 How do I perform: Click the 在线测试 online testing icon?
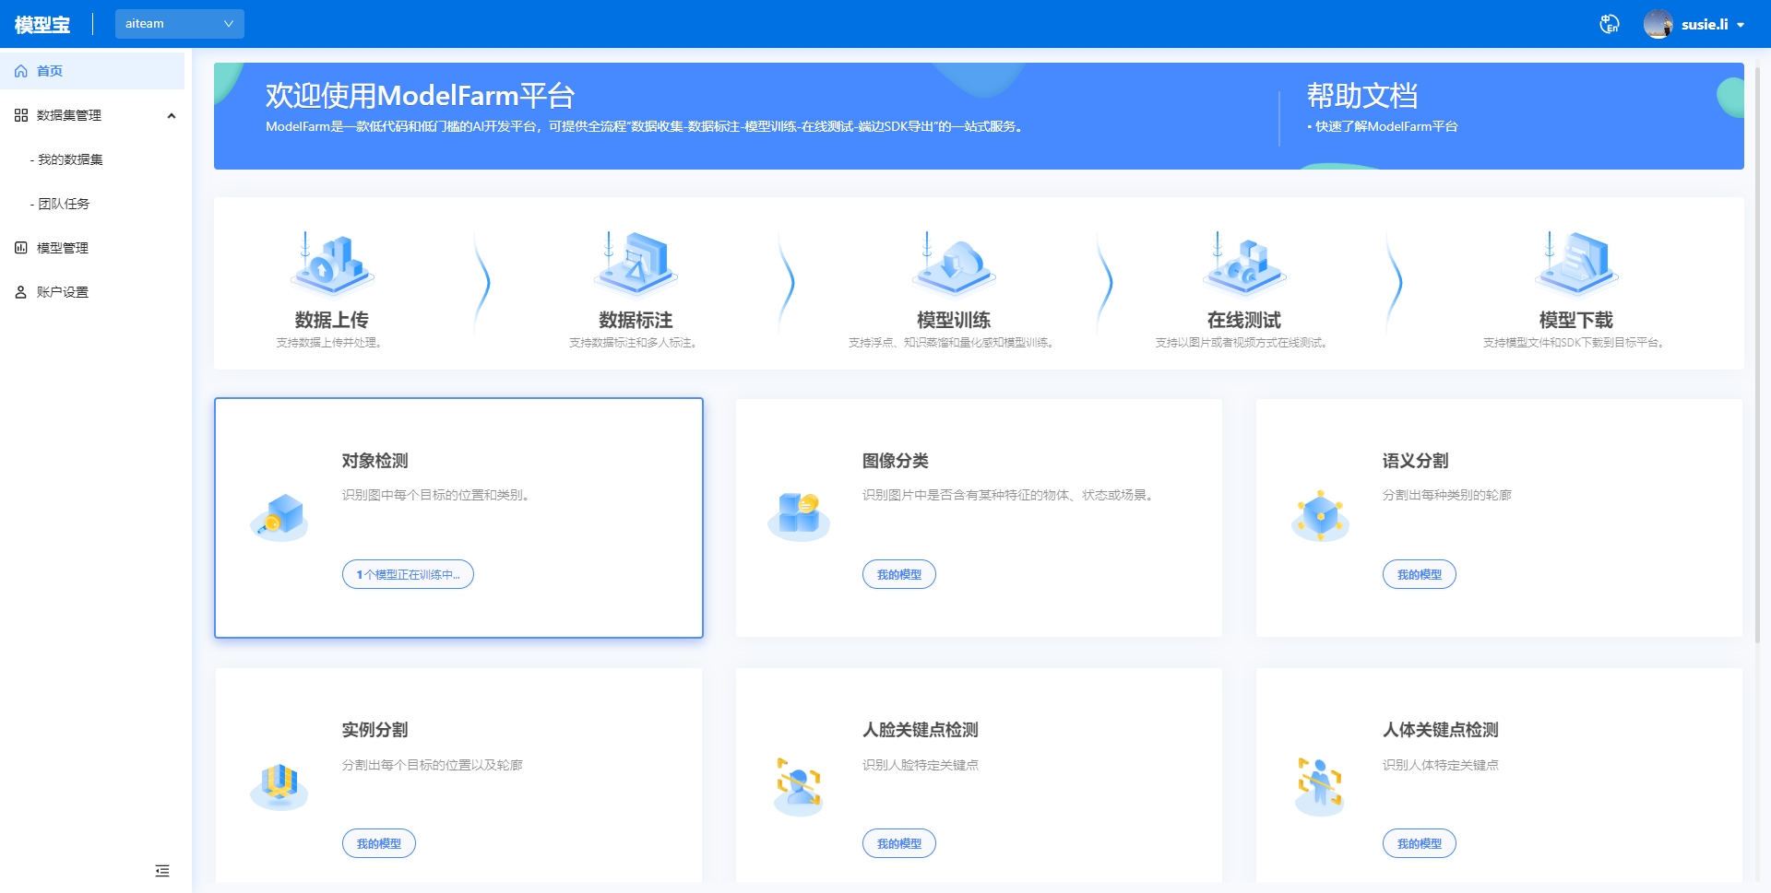tap(1244, 265)
